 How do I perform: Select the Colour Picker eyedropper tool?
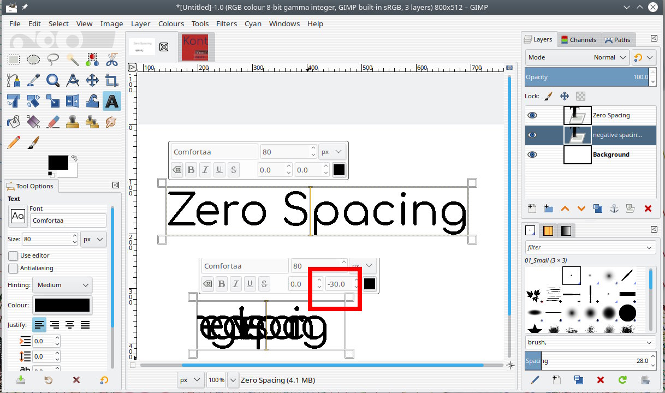pyautogui.click(x=33, y=81)
